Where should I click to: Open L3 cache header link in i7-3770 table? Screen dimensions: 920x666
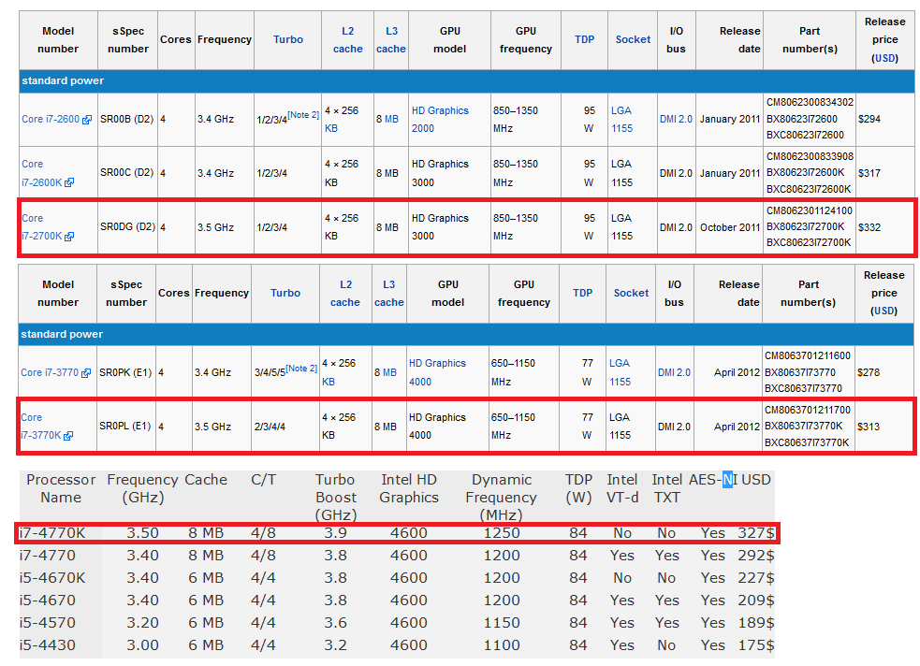coord(389,293)
